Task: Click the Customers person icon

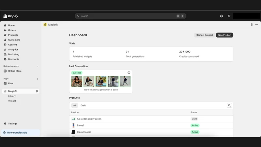Action: coord(5,40)
